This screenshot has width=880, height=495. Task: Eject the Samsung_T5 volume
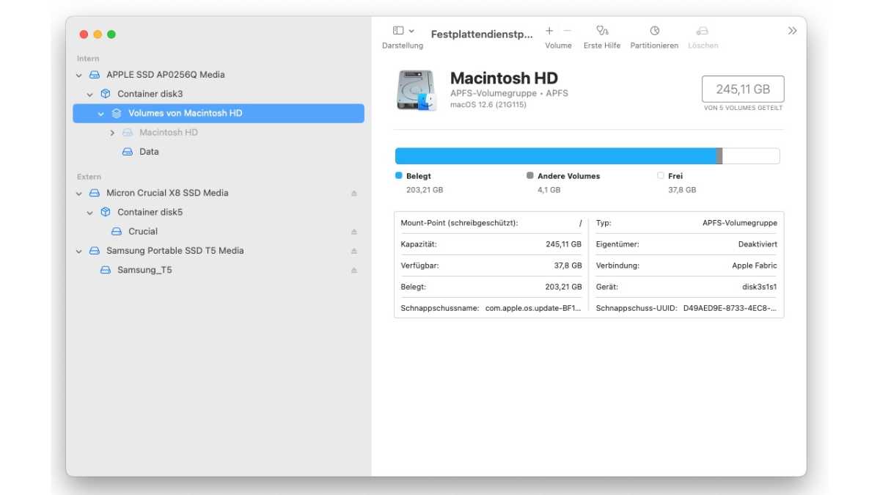(x=353, y=270)
